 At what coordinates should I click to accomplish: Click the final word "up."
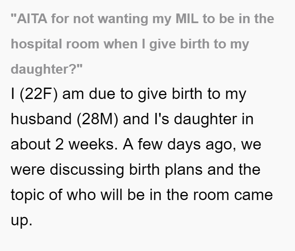[21, 220]
